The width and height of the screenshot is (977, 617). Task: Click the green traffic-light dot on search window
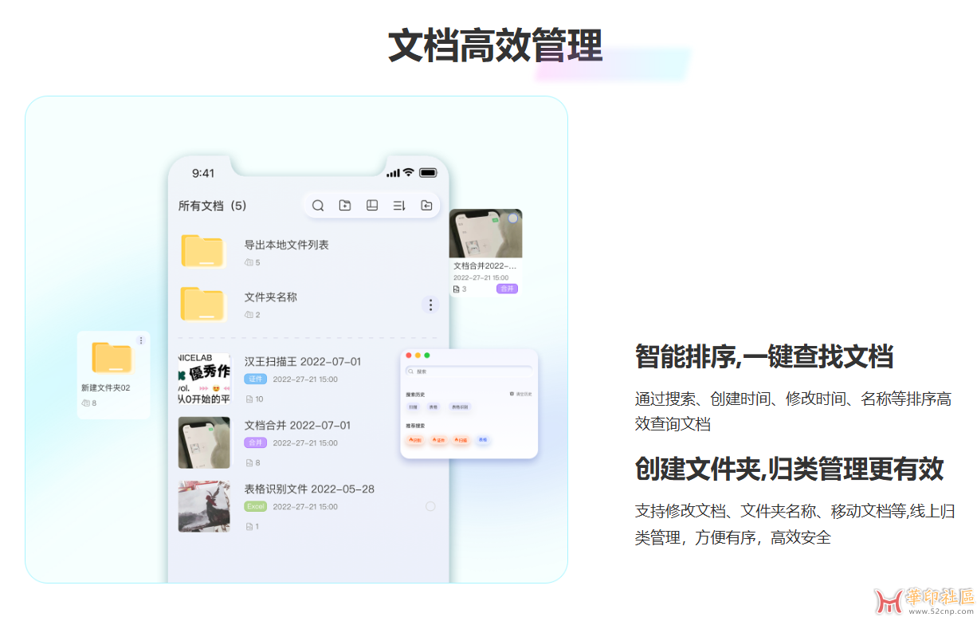pyautogui.click(x=427, y=356)
